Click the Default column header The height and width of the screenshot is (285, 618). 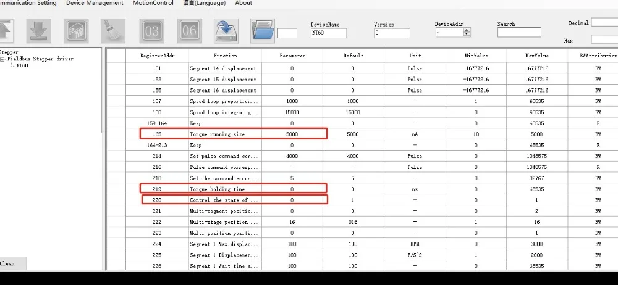click(353, 56)
